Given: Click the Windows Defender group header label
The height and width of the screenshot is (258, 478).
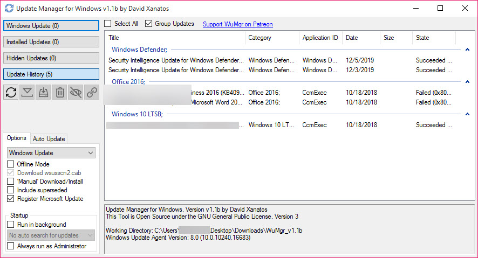Looking at the screenshot, I should coord(139,50).
